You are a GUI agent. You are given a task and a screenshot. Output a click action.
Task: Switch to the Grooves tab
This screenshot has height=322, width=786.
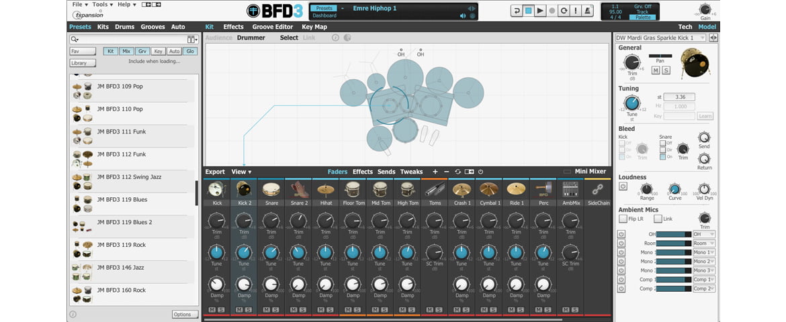tap(153, 27)
